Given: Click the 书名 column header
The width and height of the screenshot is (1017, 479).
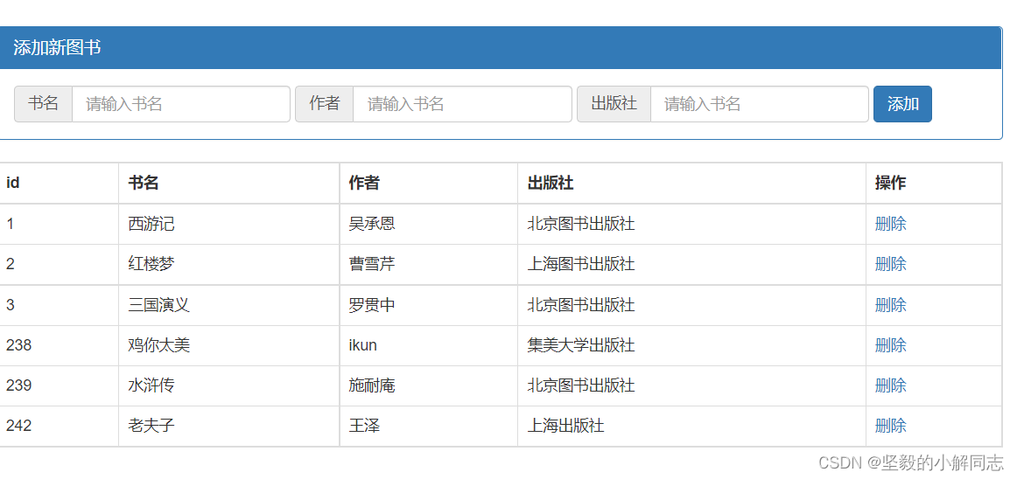Looking at the screenshot, I should [229, 183].
